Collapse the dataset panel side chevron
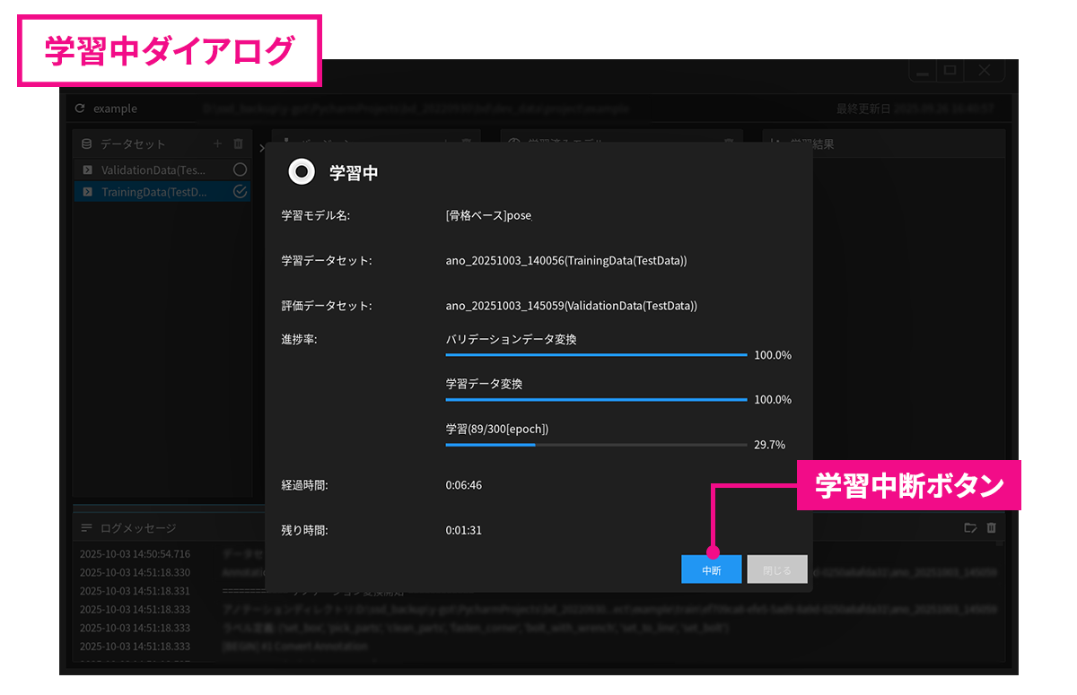The width and height of the screenshot is (1077, 695). 260,147
